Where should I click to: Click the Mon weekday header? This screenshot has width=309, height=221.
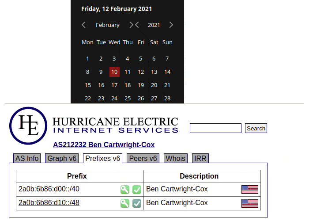(87, 42)
